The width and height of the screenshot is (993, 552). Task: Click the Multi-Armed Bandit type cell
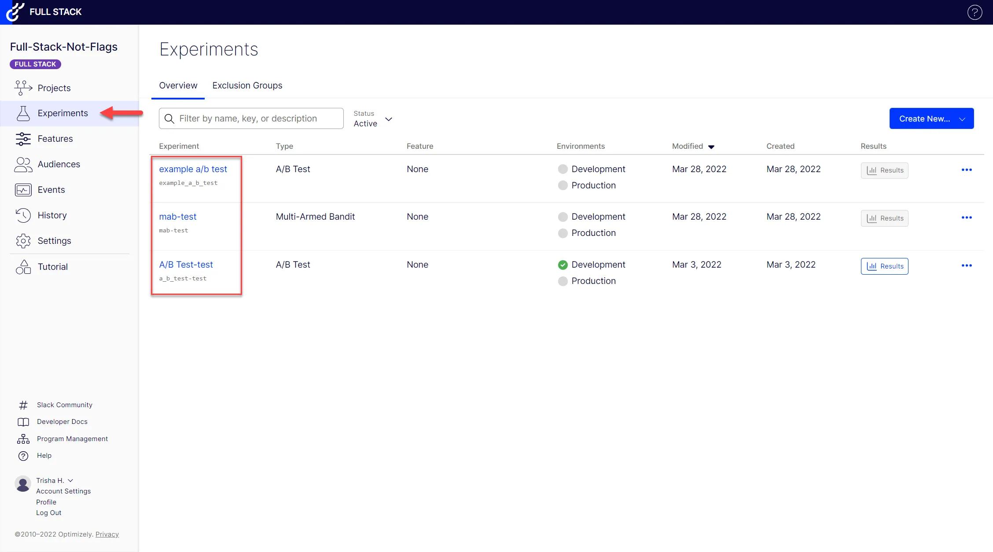point(315,217)
